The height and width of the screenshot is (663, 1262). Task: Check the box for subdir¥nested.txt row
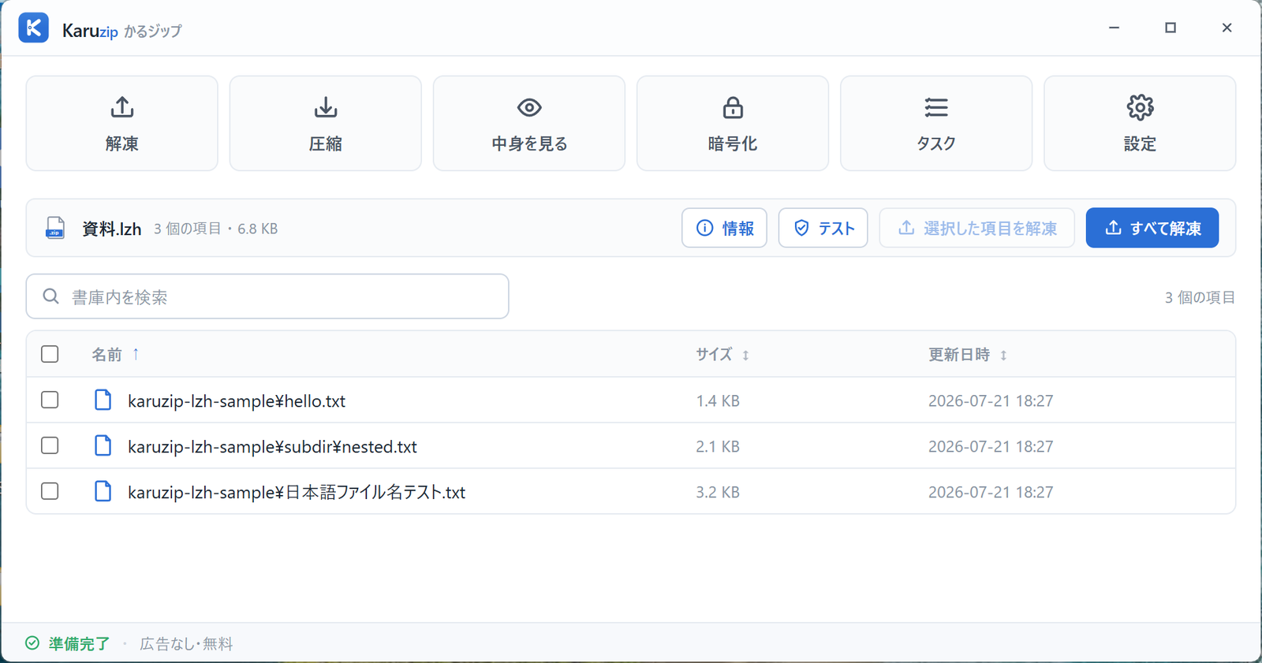[x=50, y=445]
